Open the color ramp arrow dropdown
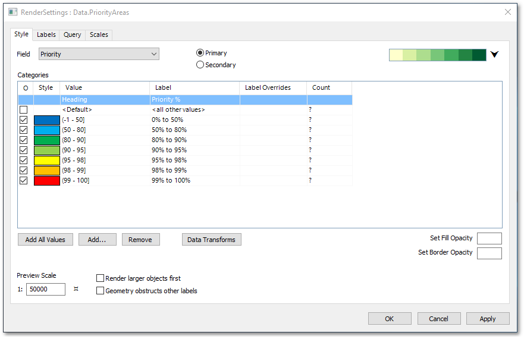Screen dimensions: 524x339 [494, 55]
